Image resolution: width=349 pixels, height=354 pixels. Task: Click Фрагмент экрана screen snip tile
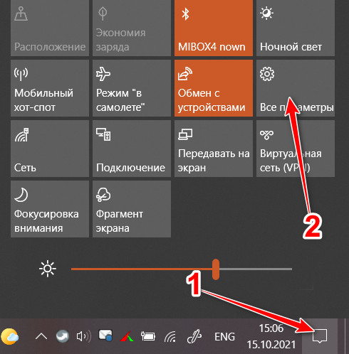132,209
